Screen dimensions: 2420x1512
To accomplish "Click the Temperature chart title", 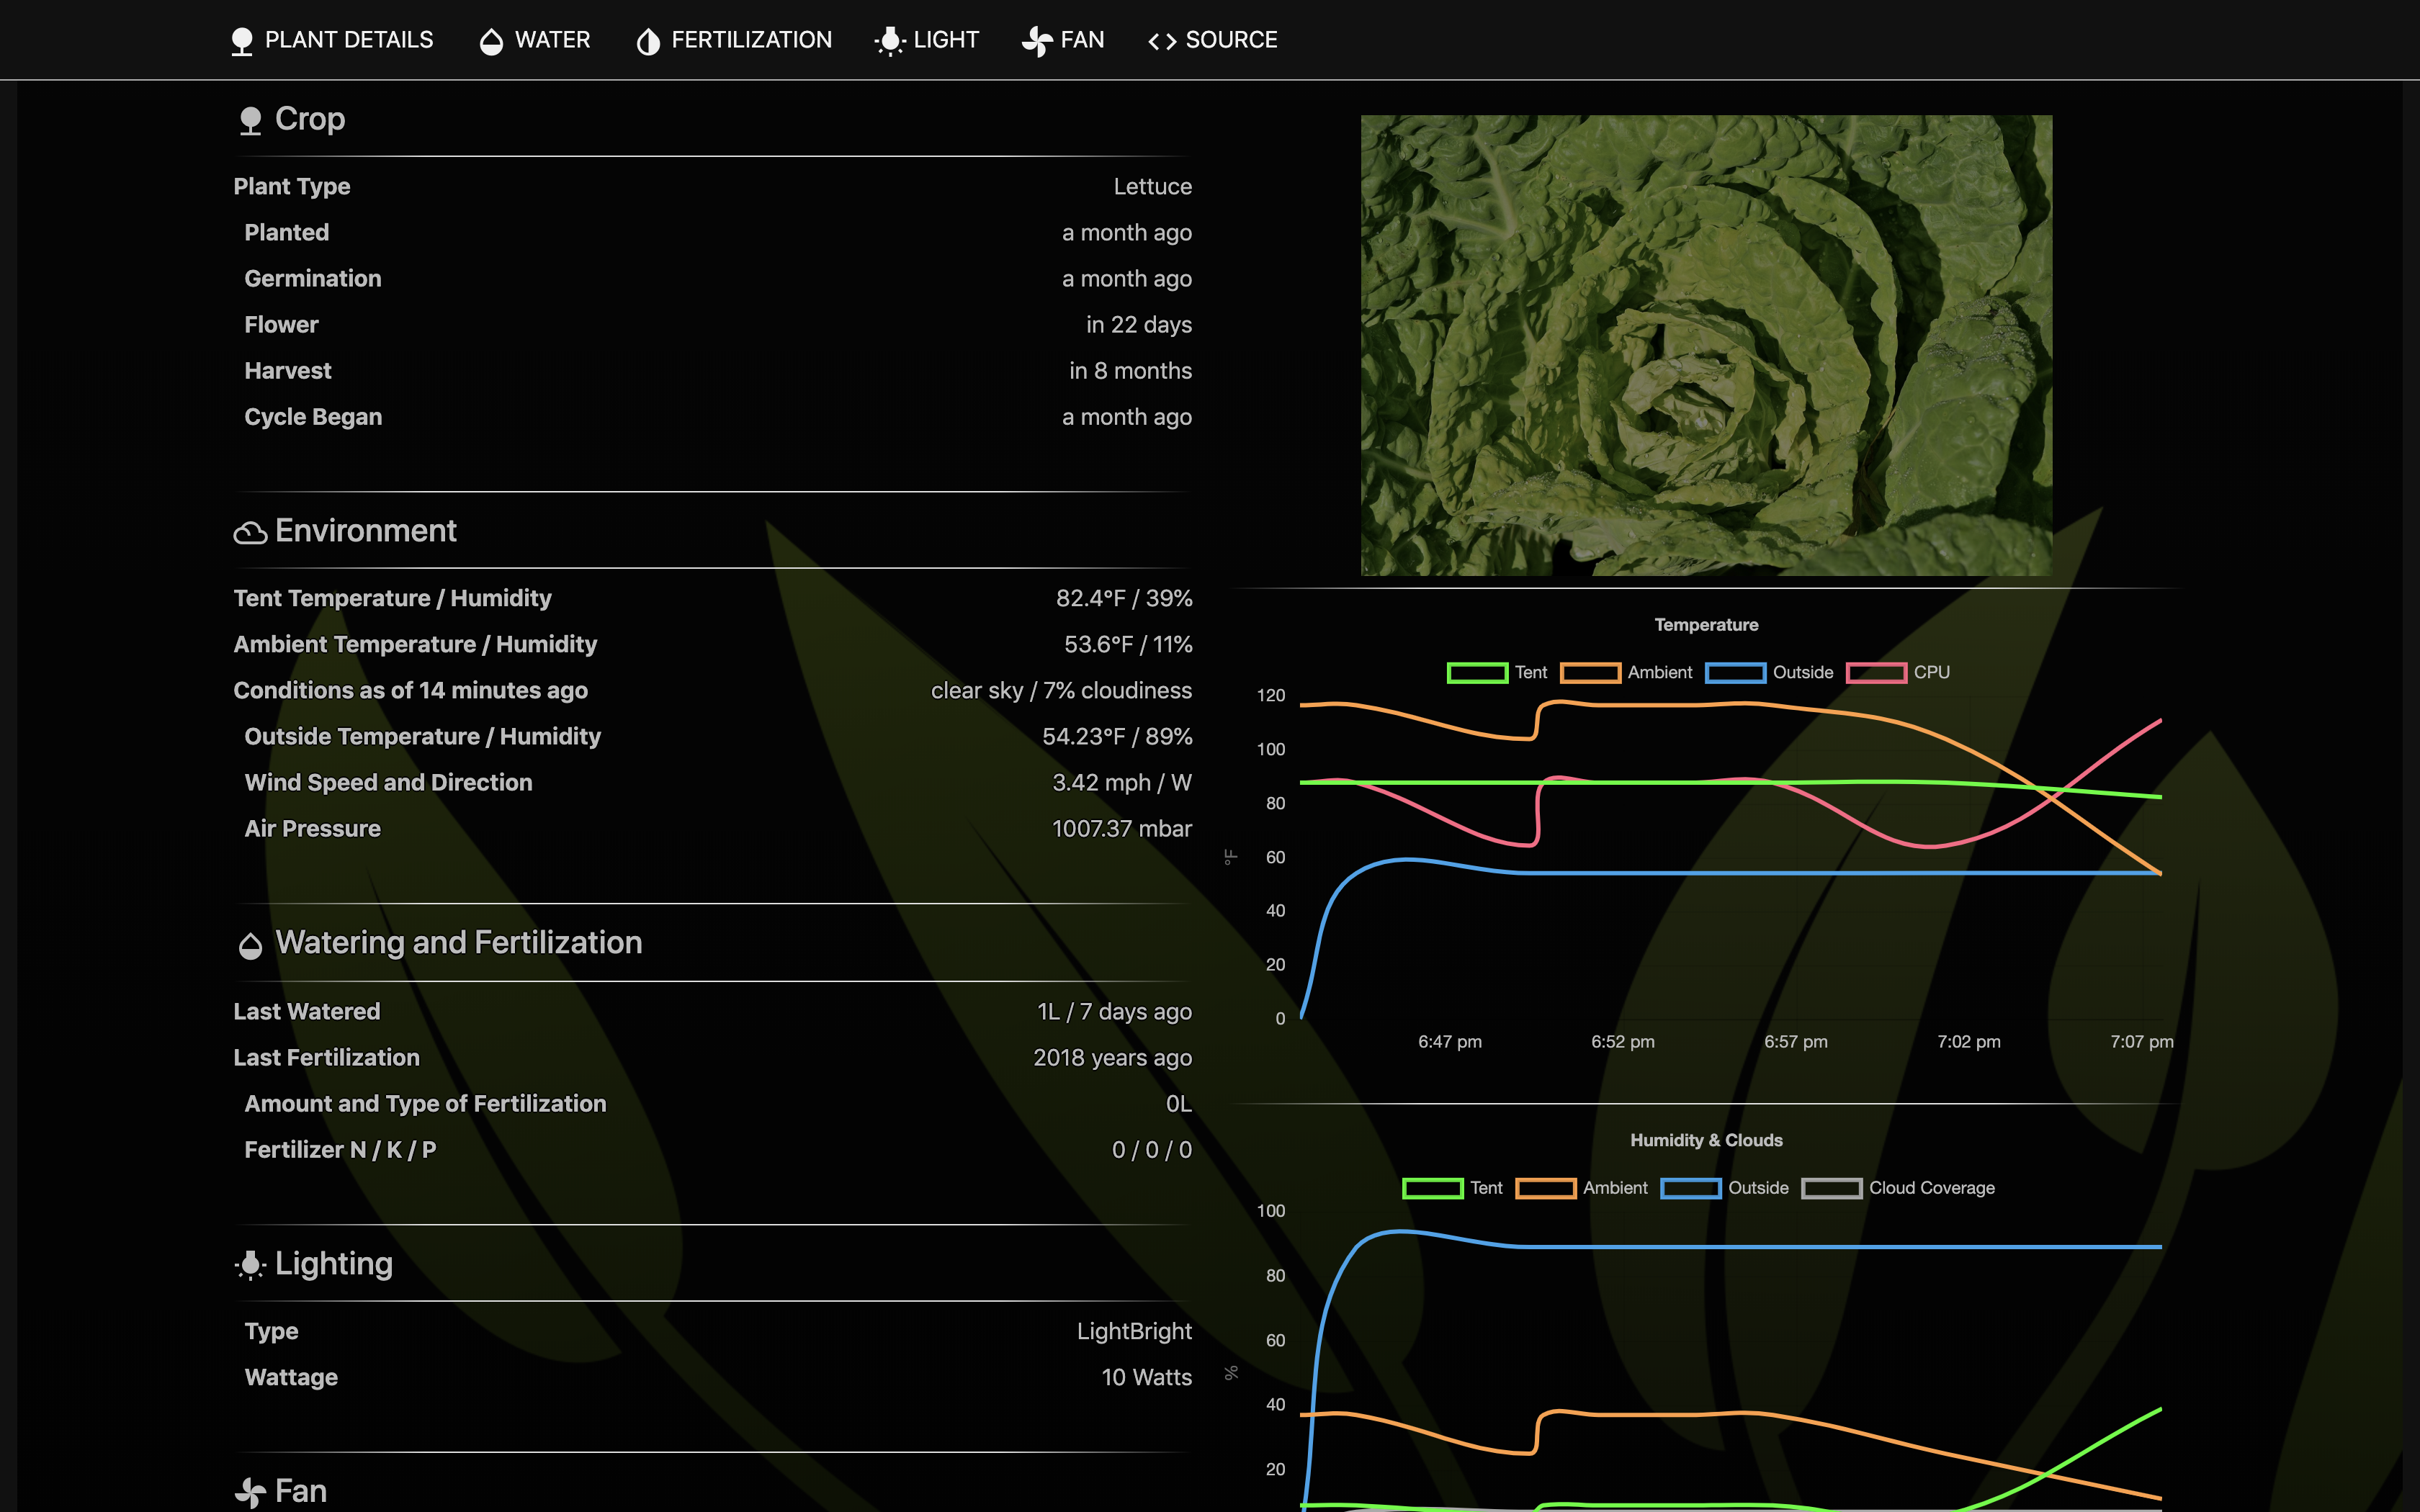I will tap(1706, 625).
